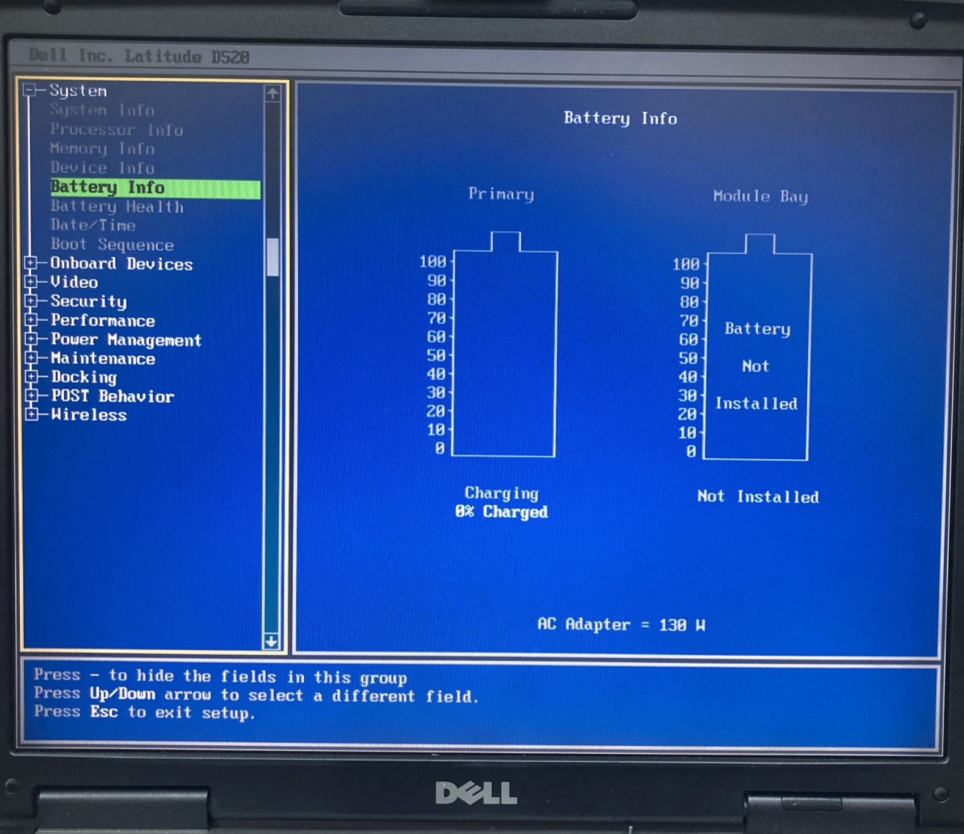Select Processor Info entry

pos(116,130)
